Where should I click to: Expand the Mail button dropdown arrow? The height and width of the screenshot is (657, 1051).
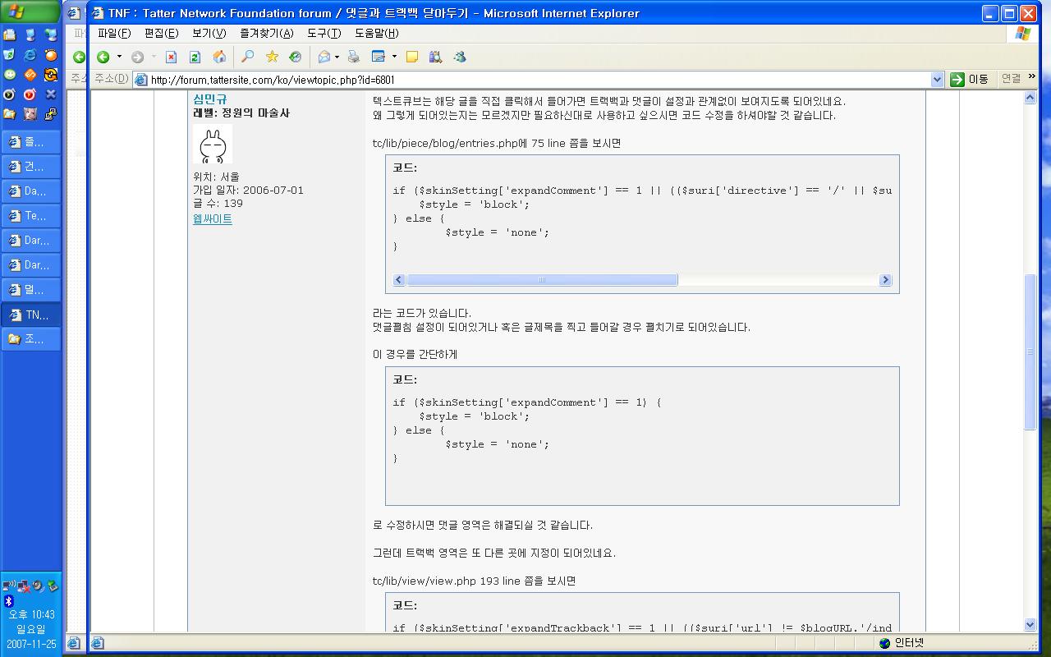[x=337, y=57]
